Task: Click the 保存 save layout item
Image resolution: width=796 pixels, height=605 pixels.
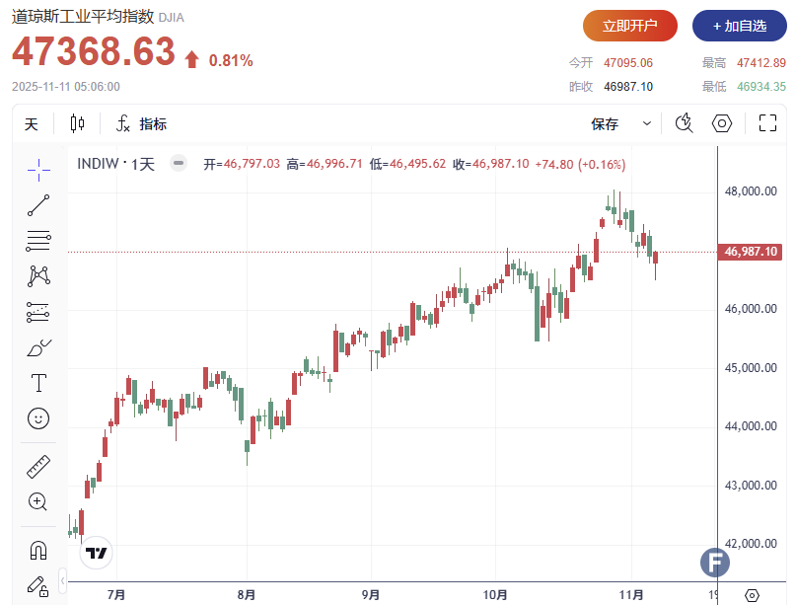Action: tap(605, 124)
